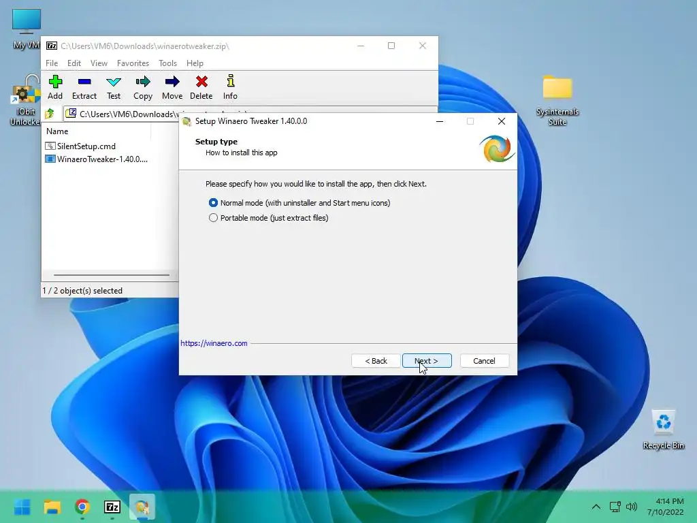Open the File menu in 7-Zip
Viewport: 697px width, 523px height.
click(x=52, y=63)
